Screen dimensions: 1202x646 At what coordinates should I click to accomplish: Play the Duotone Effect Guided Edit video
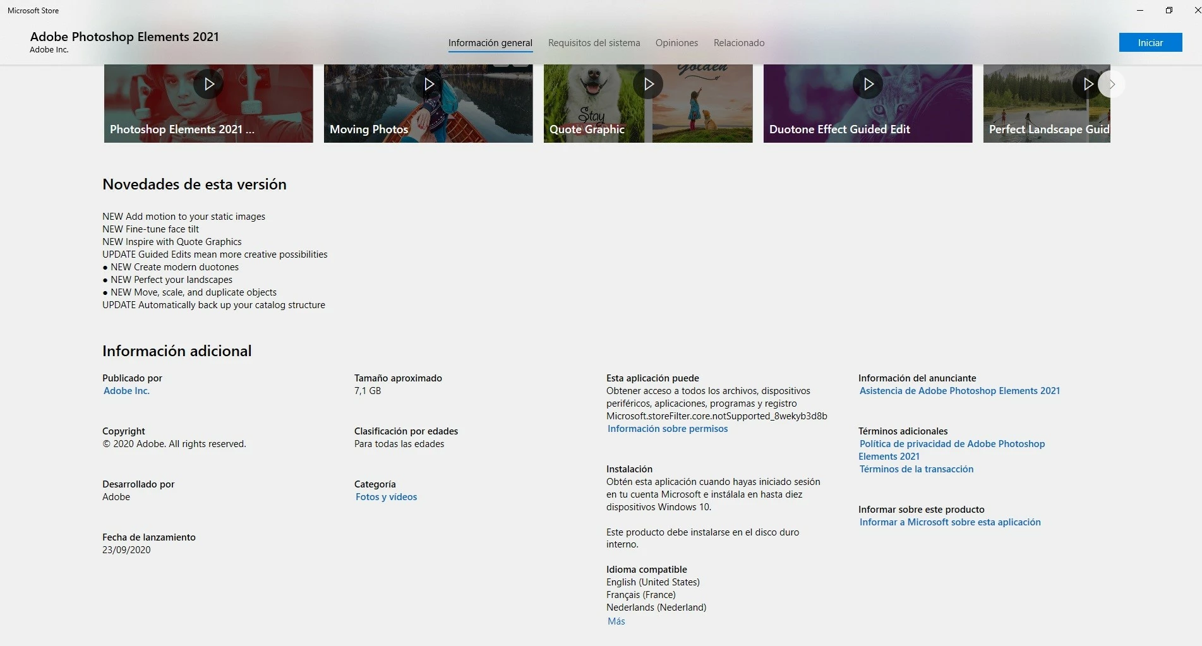pos(868,84)
